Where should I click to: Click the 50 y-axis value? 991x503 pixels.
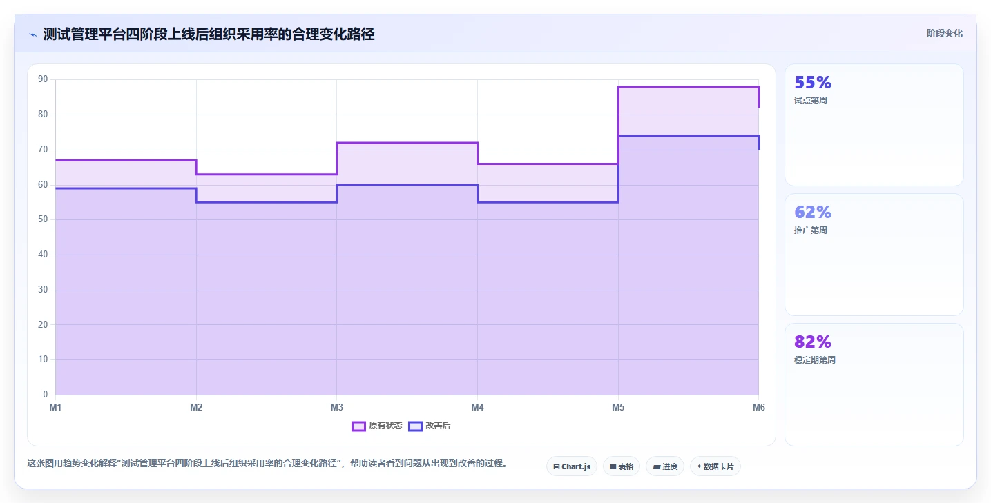(43, 219)
